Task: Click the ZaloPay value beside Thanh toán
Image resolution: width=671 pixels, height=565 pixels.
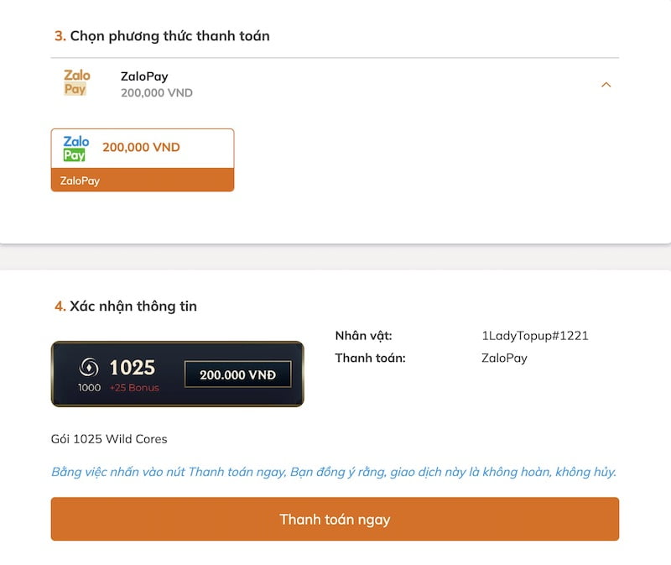Action: pyautogui.click(x=504, y=358)
